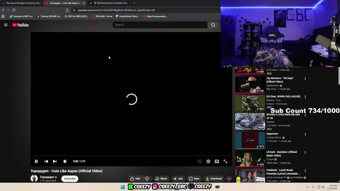Click the search magnifier button
The width and height of the screenshot is (340, 191).
(213, 25)
